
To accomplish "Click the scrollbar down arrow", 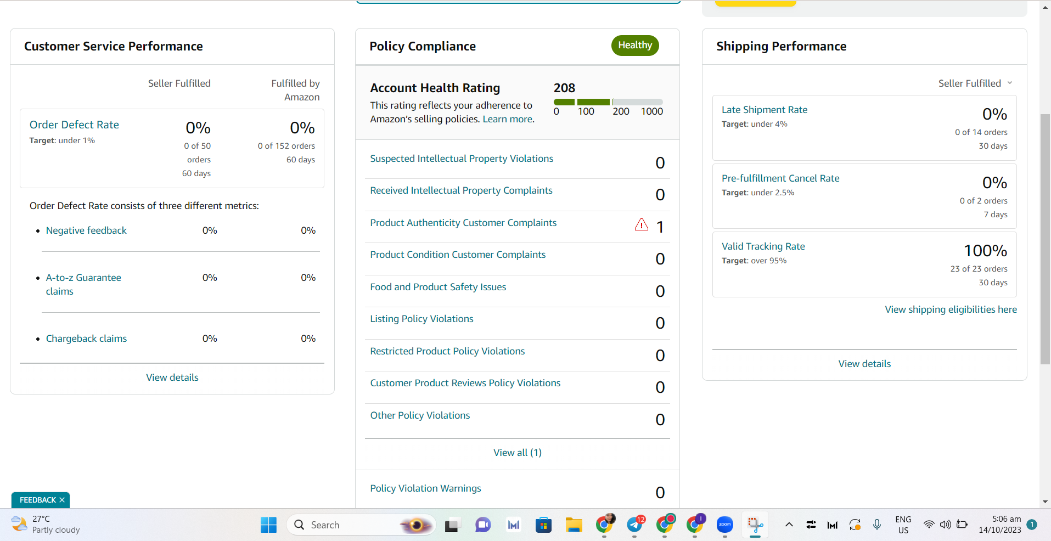I will pos(1045,501).
